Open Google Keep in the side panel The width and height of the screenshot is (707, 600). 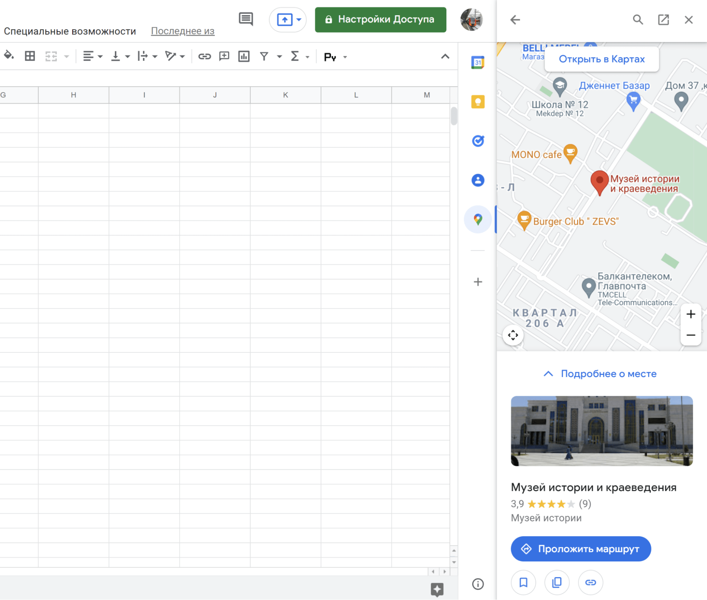(478, 102)
